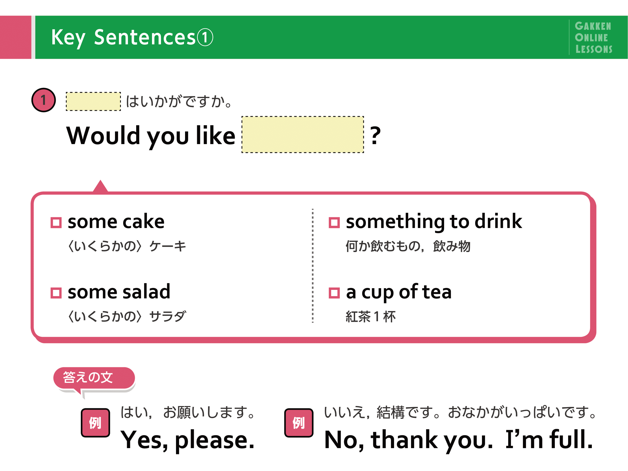Click the small yellow blank before はいかがですか
This screenshot has height=471, width=628.
click(94, 101)
